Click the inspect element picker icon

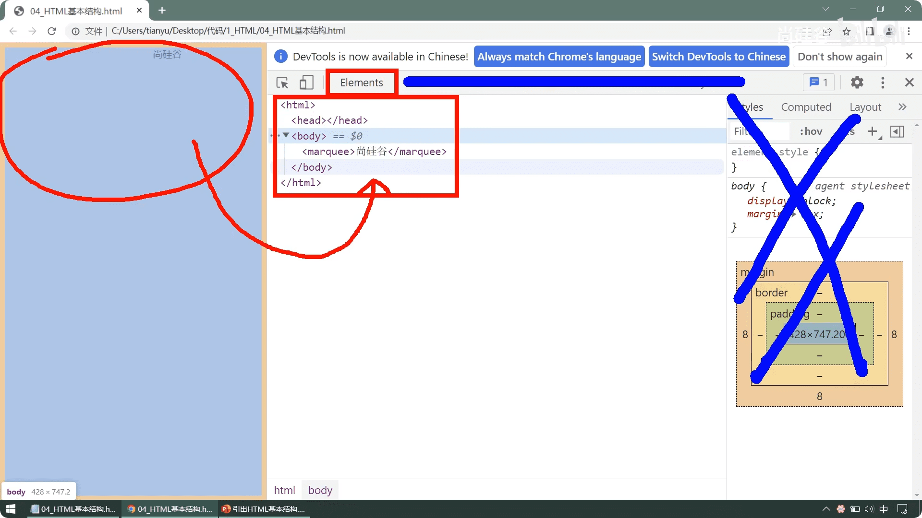point(282,82)
